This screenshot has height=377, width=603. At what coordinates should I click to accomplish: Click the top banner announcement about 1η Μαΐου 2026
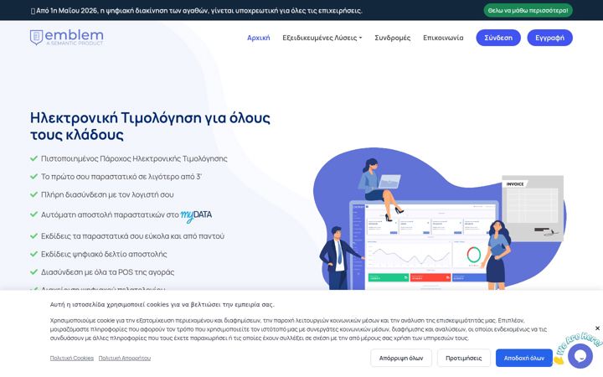(197, 10)
